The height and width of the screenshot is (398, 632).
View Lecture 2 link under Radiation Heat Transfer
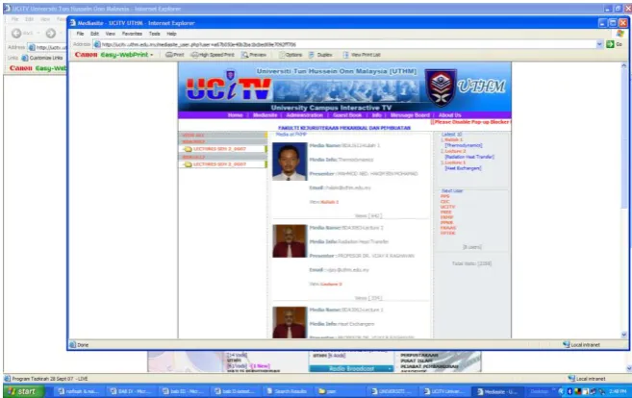coord(331,285)
